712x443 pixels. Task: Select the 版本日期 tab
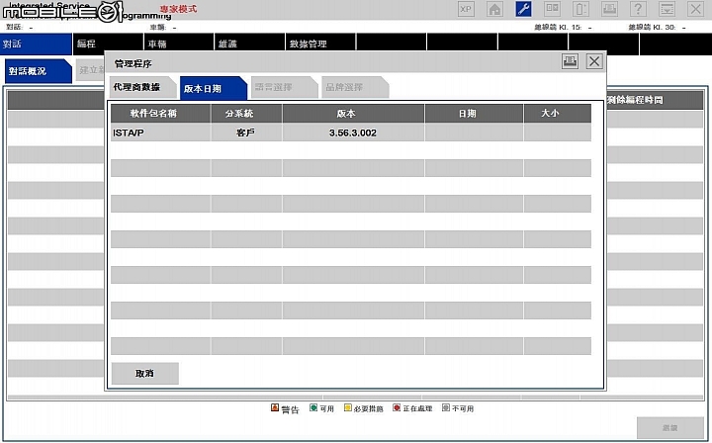click(213, 88)
